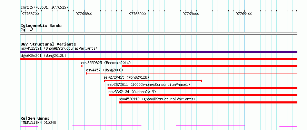
Task: Click the TMEM131|NM_015348 gene label
Action: (38, 123)
